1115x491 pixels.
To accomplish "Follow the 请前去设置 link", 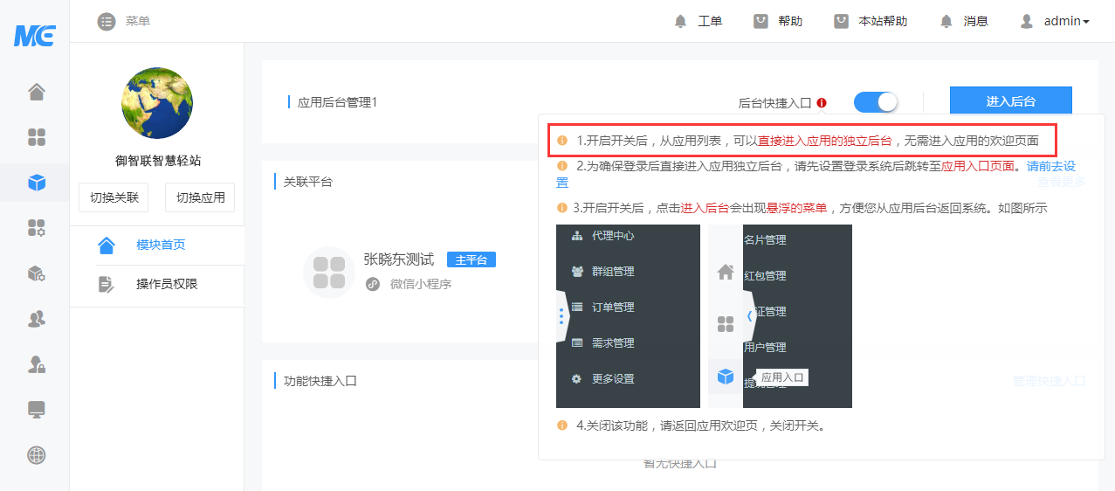I will (1050, 166).
